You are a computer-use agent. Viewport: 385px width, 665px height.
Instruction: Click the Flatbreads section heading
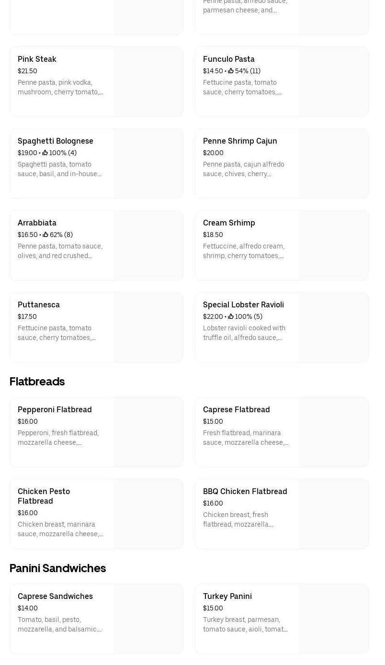37,382
